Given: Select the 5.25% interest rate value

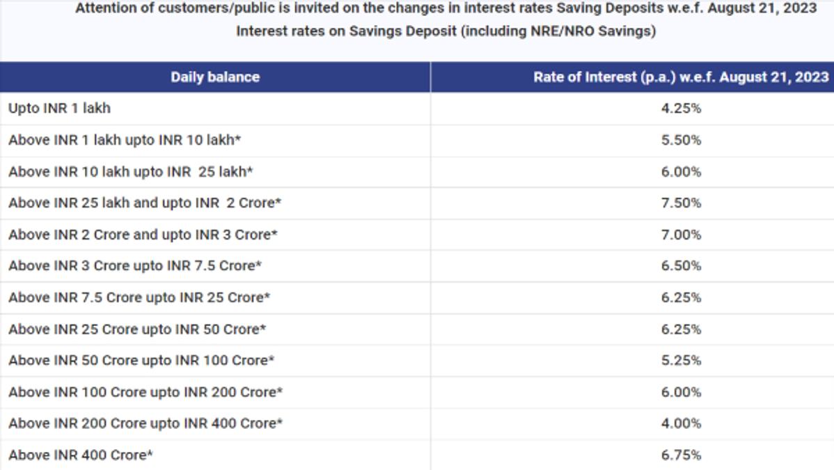Looking at the screenshot, I should [x=681, y=361].
